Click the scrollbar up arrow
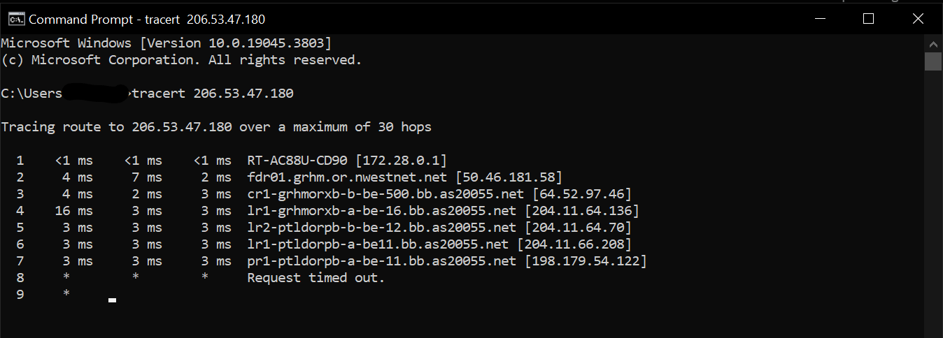The image size is (943, 338). (933, 43)
